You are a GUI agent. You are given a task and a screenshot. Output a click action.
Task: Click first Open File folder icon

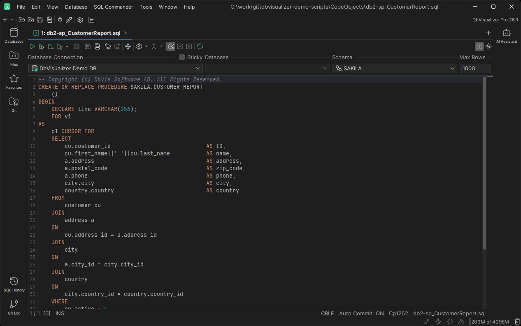pyautogui.click(x=21, y=20)
